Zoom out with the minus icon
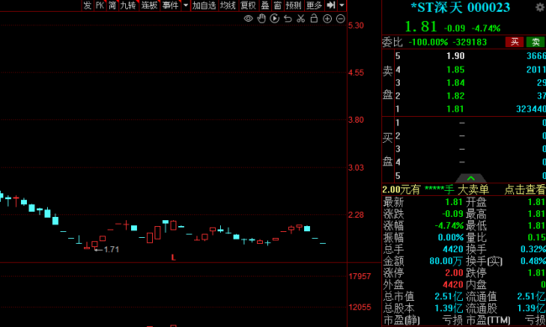The width and height of the screenshot is (546, 327). [340, 18]
